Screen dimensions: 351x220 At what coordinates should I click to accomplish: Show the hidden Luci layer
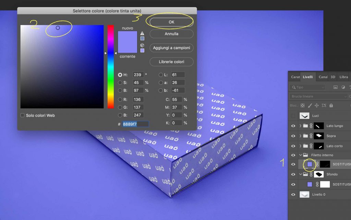[x=293, y=116]
